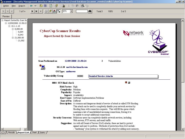Click the small computer icon beside SYN flood check
The width and height of the screenshot is (185, 139).
(129, 83)
